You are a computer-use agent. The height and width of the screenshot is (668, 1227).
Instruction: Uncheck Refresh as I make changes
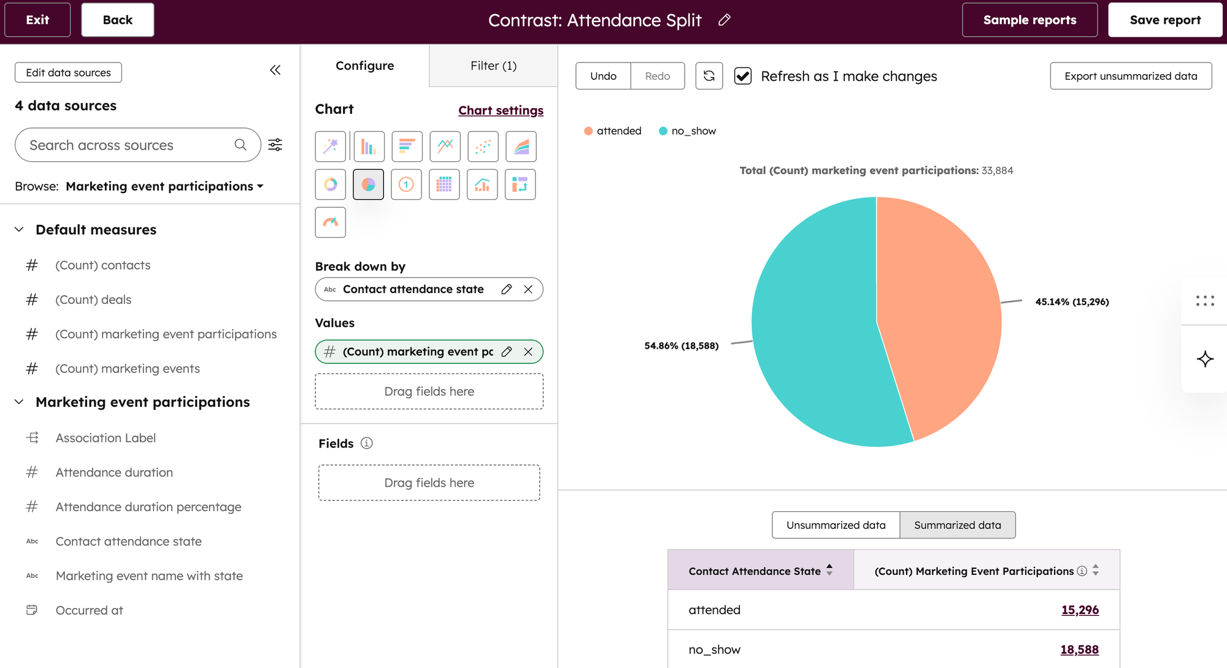(x=743, y=76)
